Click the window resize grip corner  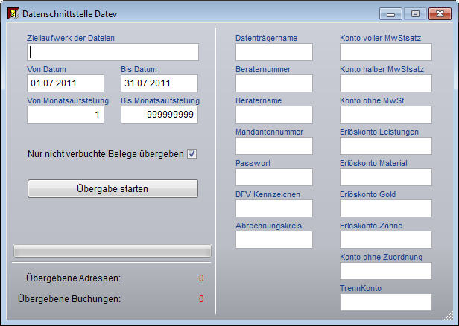coord(449,316)
